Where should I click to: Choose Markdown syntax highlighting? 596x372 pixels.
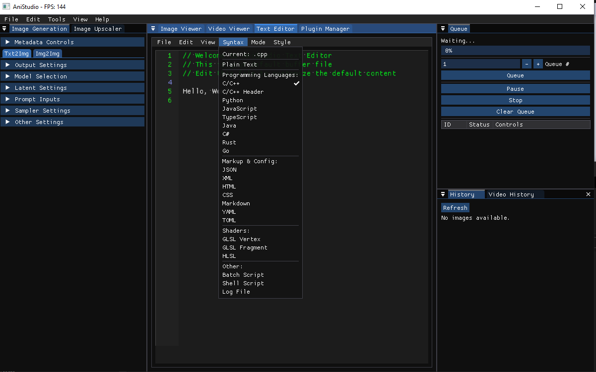click(x=261, y=203)
